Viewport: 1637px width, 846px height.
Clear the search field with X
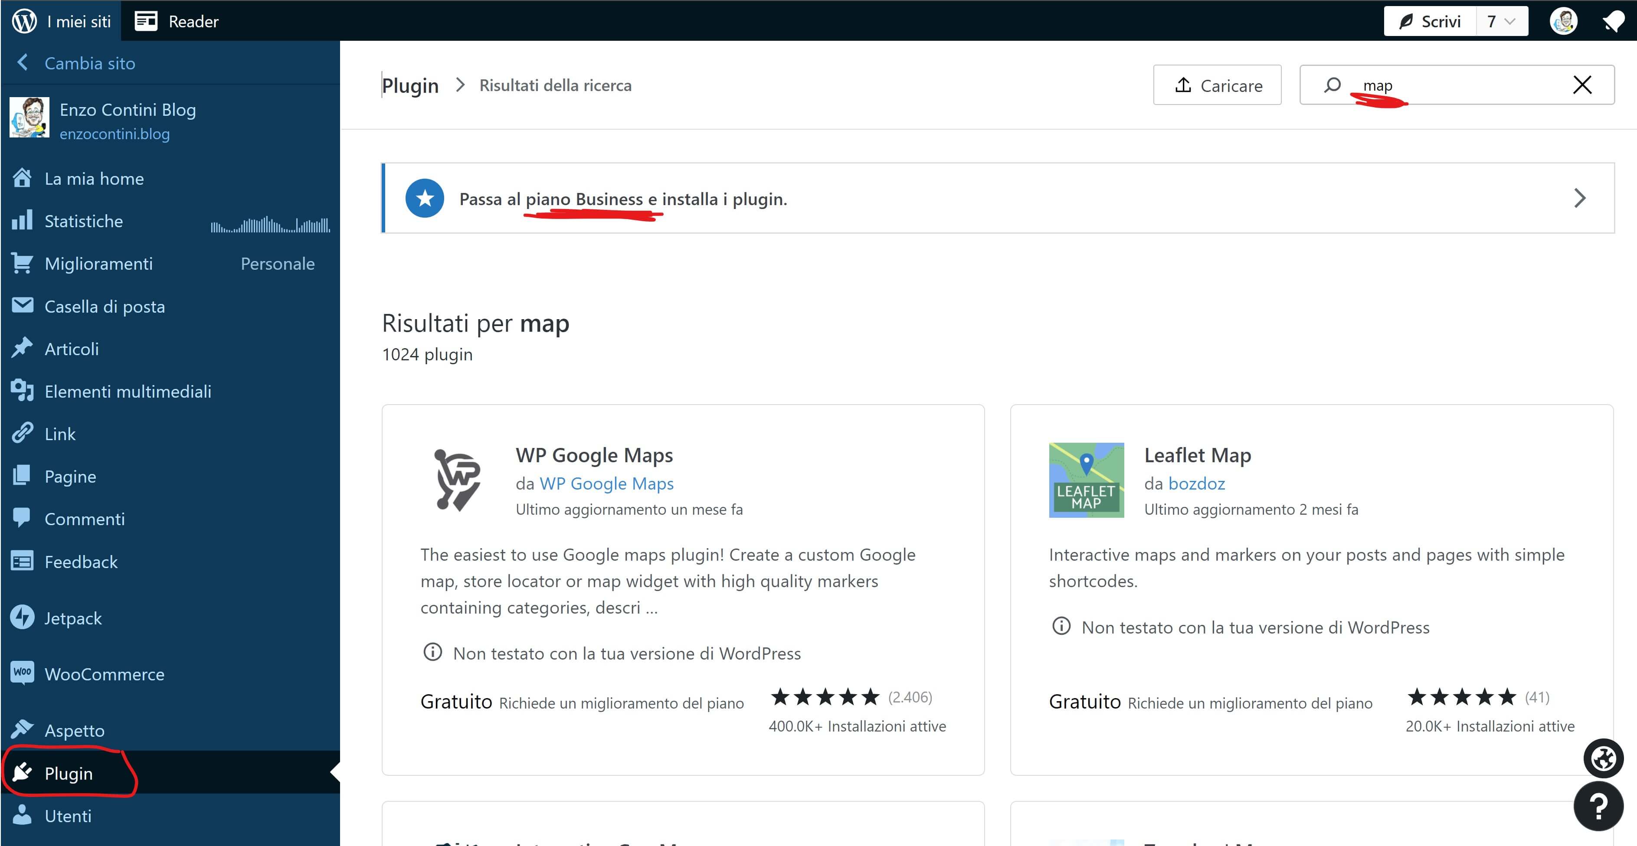click(x=1582, y=85)
